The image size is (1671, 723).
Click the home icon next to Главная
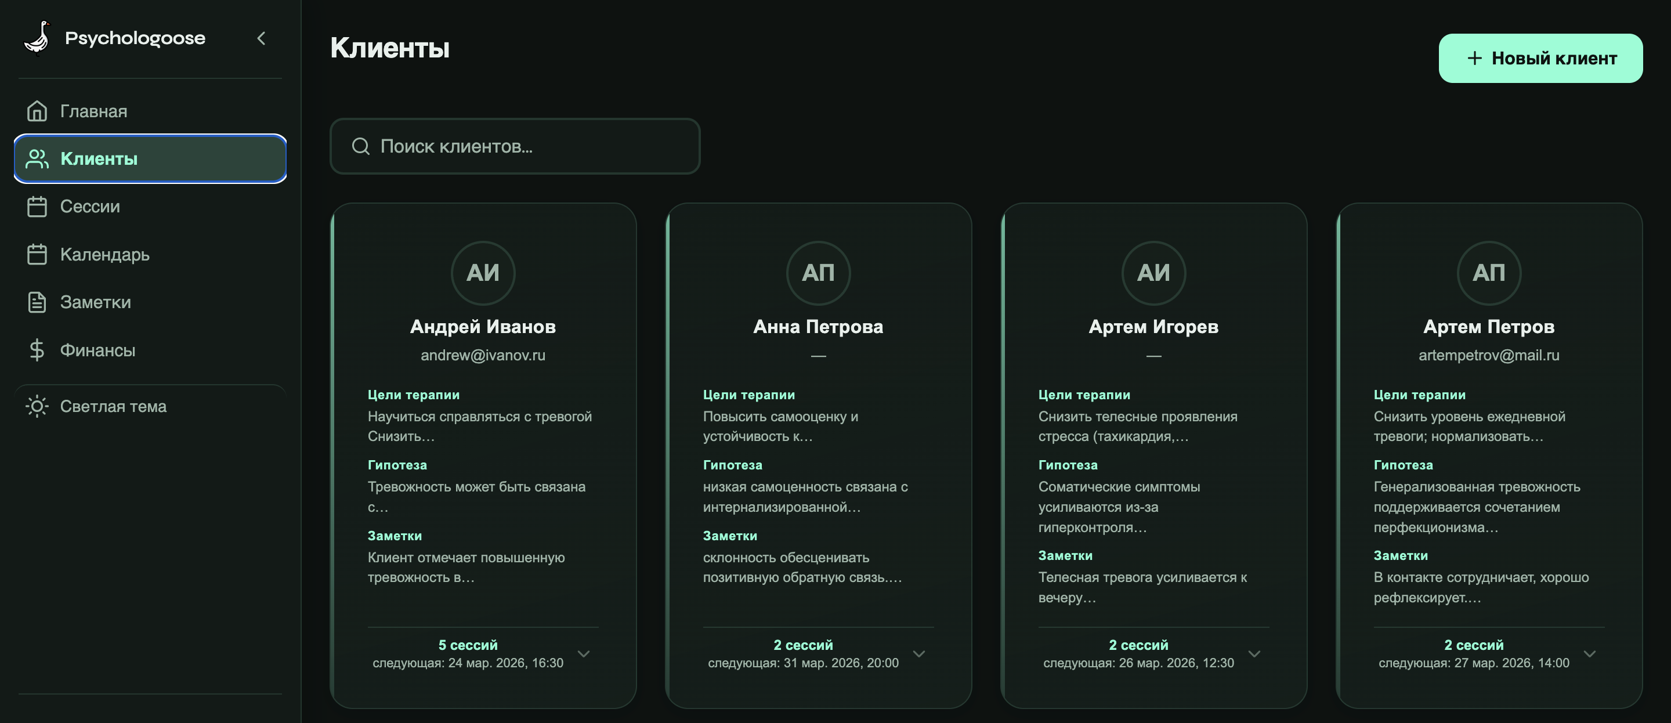click(x=37, y=111)
